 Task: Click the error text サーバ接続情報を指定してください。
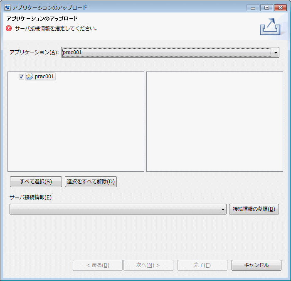(56, 28)
